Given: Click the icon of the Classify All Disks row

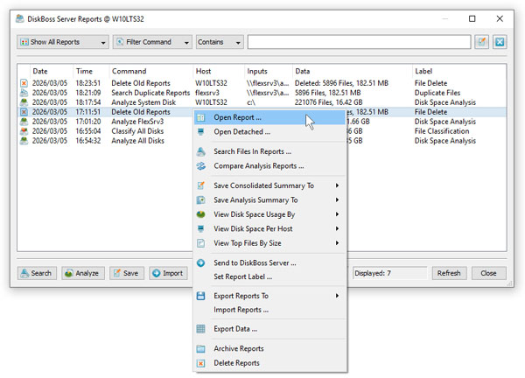Looking at the screenshot, I should (24, 131).
